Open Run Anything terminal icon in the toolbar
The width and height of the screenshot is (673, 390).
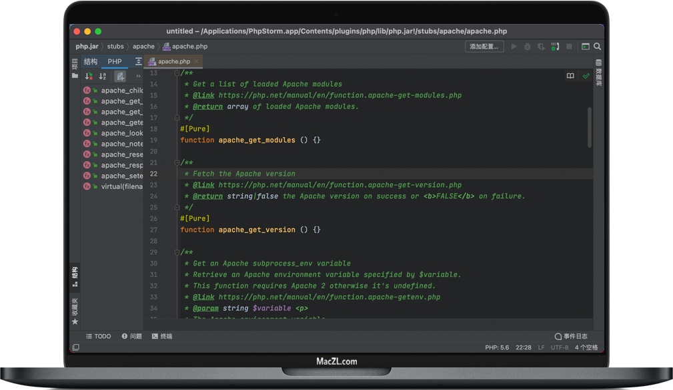click(x=586, y=47)
